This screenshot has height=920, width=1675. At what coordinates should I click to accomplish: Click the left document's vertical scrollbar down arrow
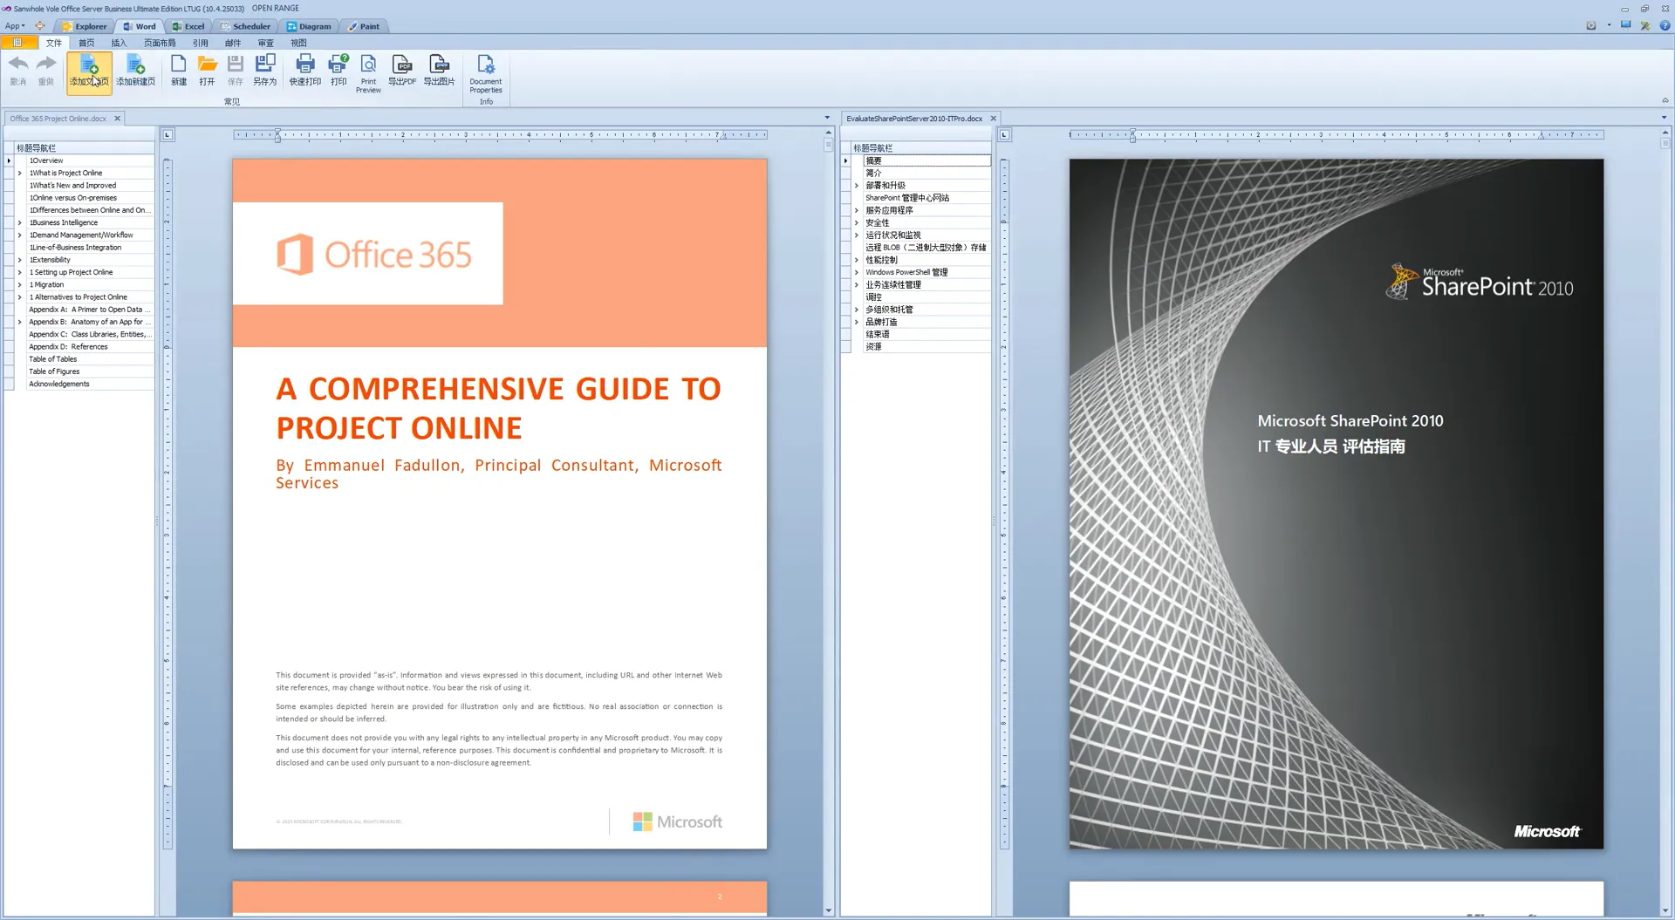pyautogui.click(x=827, y=910)
